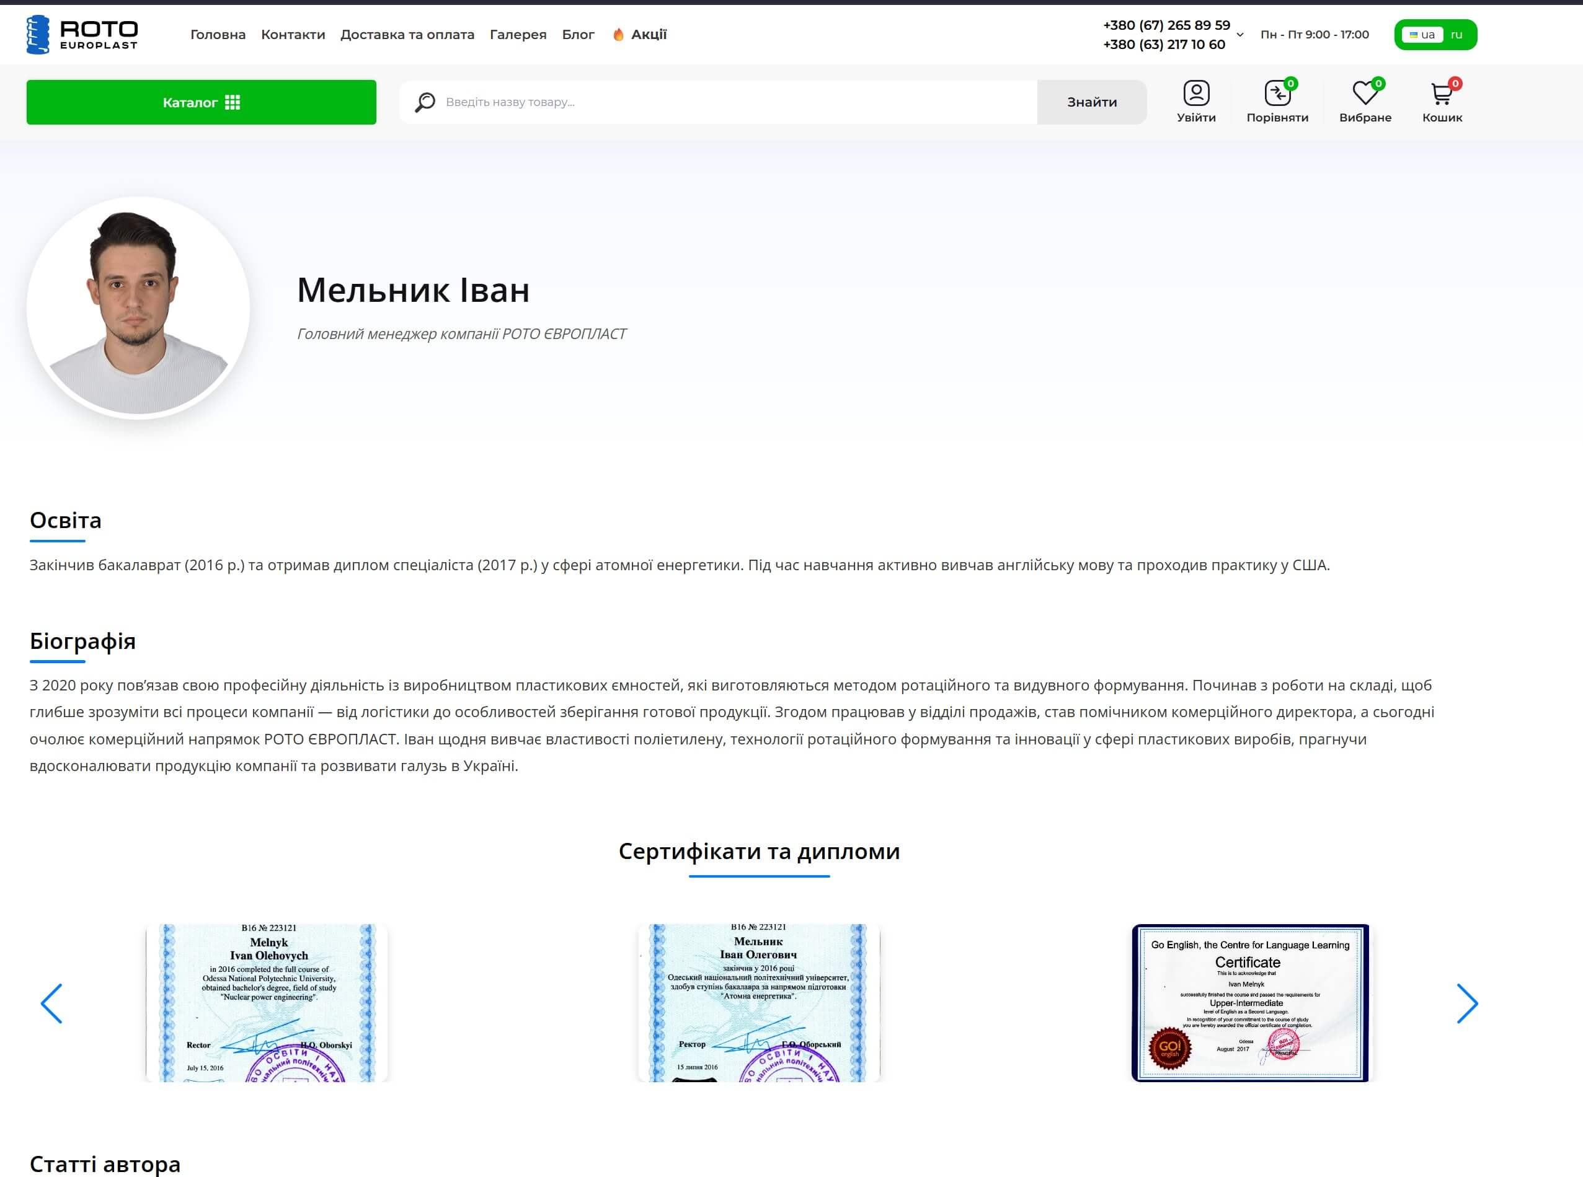Switch site language to ru
Screen dimensions: 1583x1177
(x=1457, y=34)
